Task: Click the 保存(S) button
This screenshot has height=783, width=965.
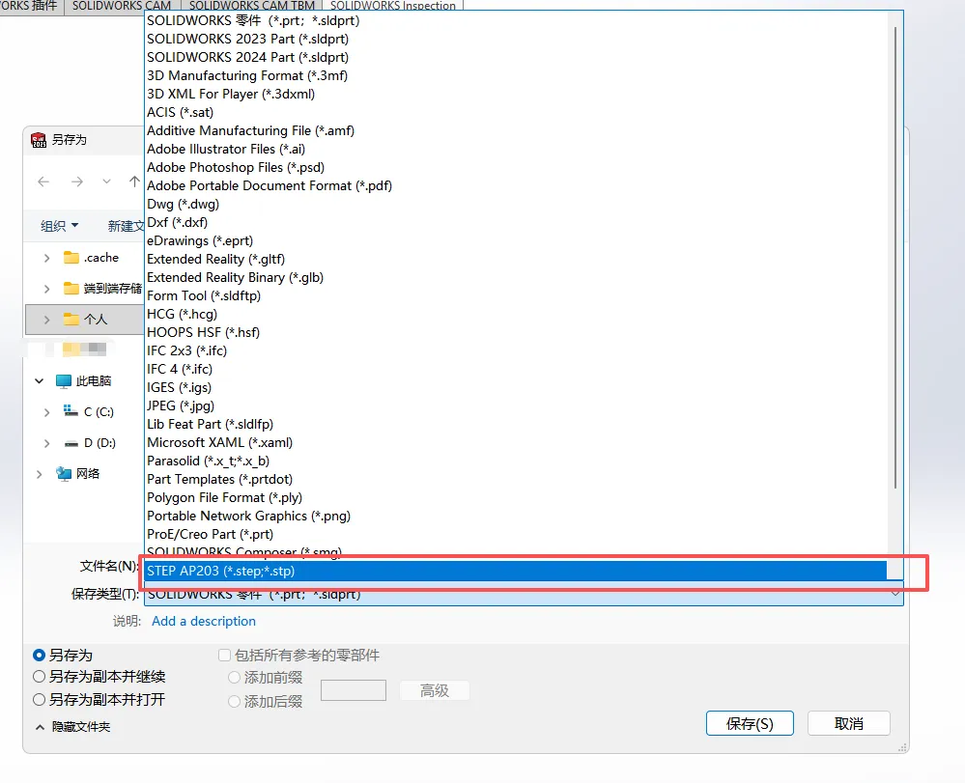Action: (750, 724)
